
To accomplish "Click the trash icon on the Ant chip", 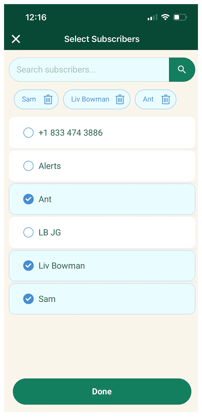I will [x=166, y=99].
